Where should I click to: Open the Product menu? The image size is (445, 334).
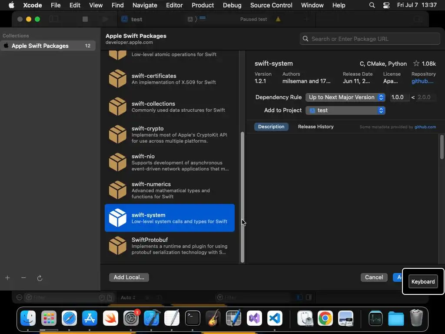(203, 5)
